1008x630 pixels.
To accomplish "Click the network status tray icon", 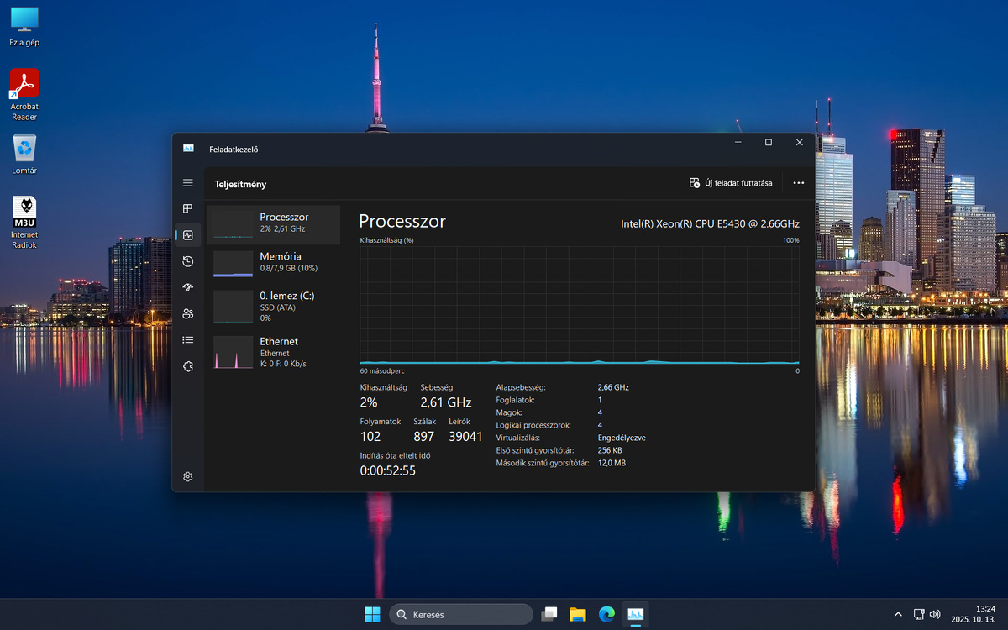I will pos(919,614).
